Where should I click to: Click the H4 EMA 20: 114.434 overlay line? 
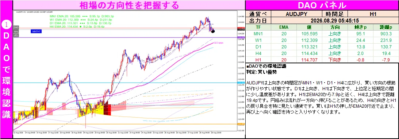(x=77, y=26)
